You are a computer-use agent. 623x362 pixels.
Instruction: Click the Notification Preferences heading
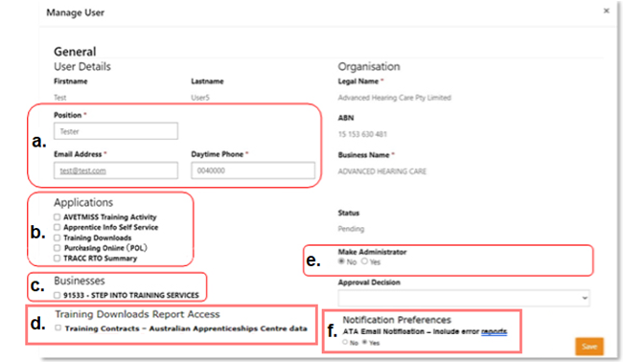[397, 320]
